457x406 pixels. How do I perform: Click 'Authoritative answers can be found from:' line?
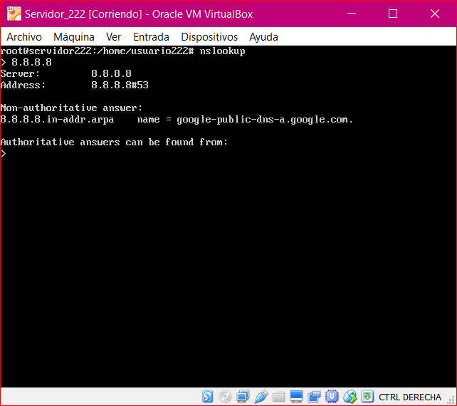[x=114, y=142]
